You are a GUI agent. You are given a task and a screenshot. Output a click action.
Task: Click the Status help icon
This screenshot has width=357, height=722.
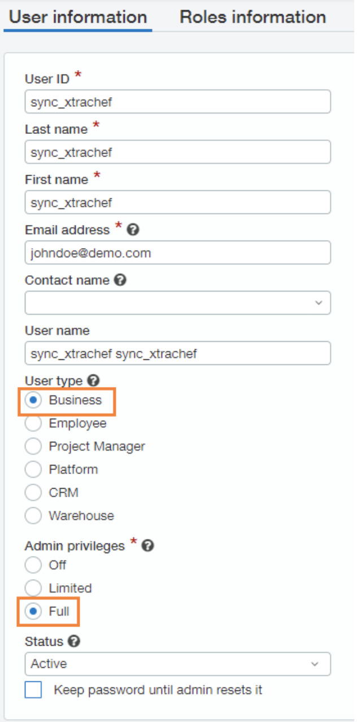click(73, 641)
